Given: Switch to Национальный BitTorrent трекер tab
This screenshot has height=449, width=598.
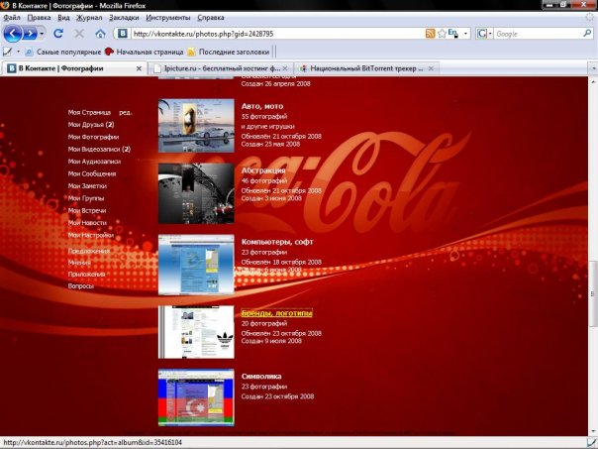Looking at the screenshot, I should coord(366,68).
